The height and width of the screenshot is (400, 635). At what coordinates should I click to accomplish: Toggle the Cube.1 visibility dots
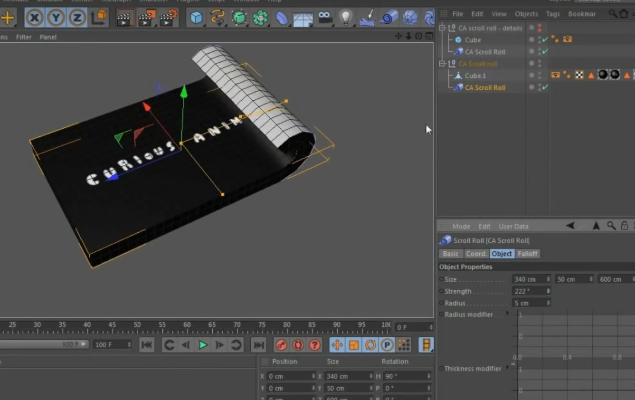coord(539,75)
